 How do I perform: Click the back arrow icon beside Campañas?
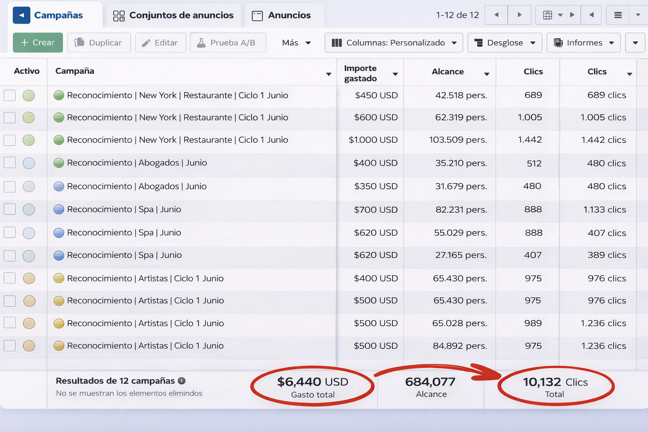point(21,15)
